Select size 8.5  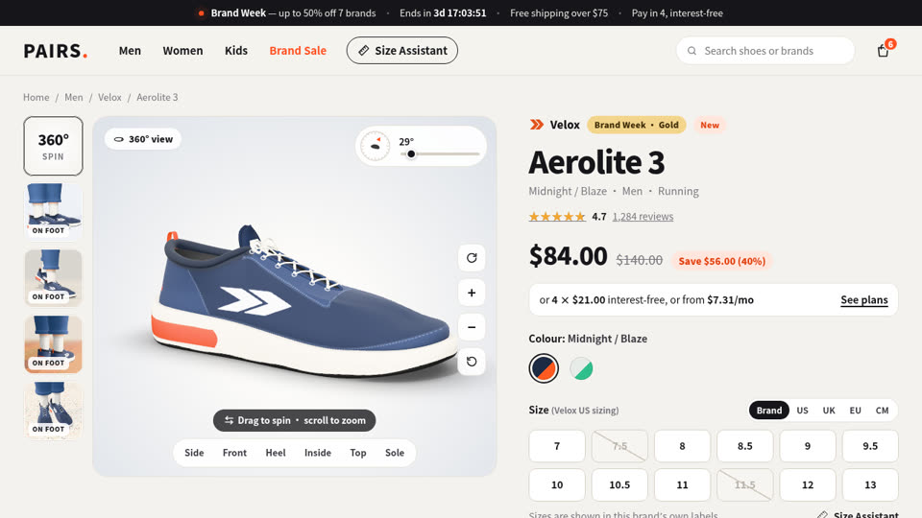click(745, 446)
